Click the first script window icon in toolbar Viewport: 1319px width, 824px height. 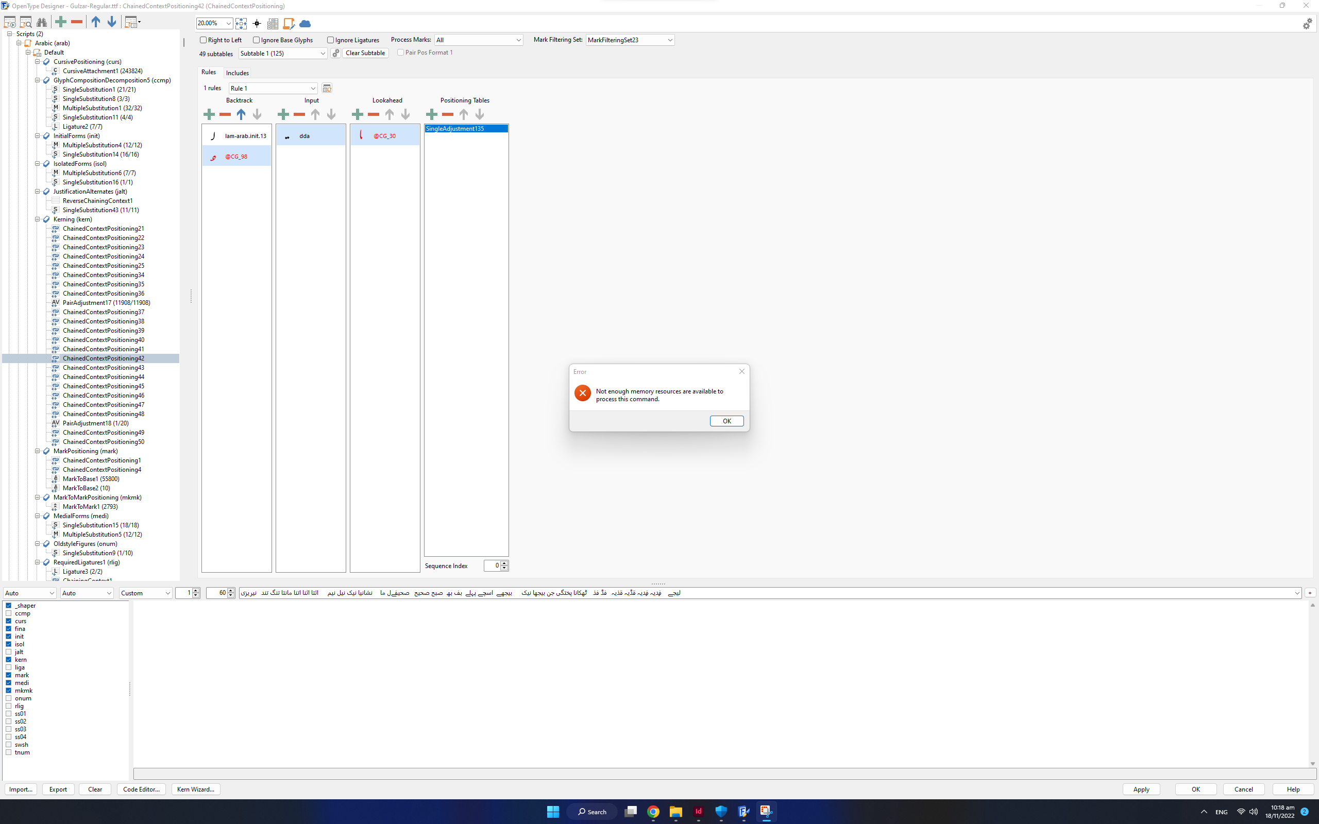[10, 22]
